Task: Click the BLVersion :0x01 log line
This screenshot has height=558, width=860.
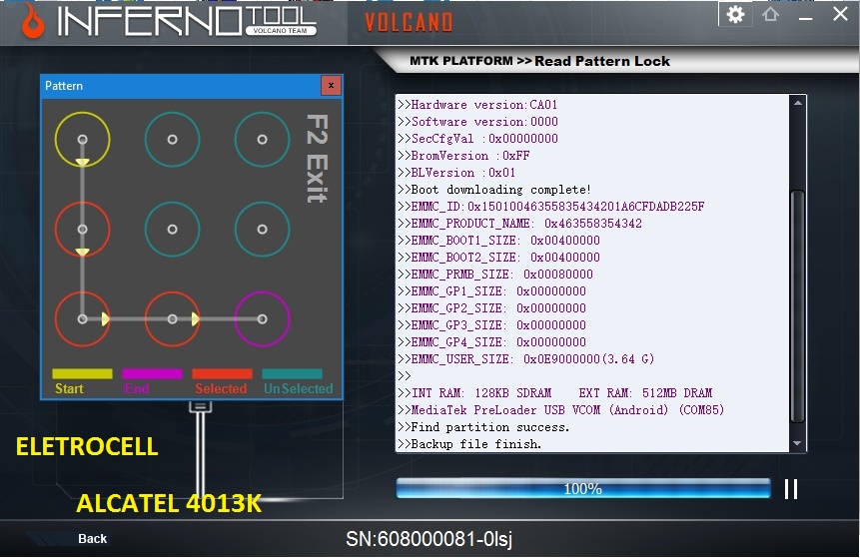Action: pyautogui.click(x=456, y=173)
